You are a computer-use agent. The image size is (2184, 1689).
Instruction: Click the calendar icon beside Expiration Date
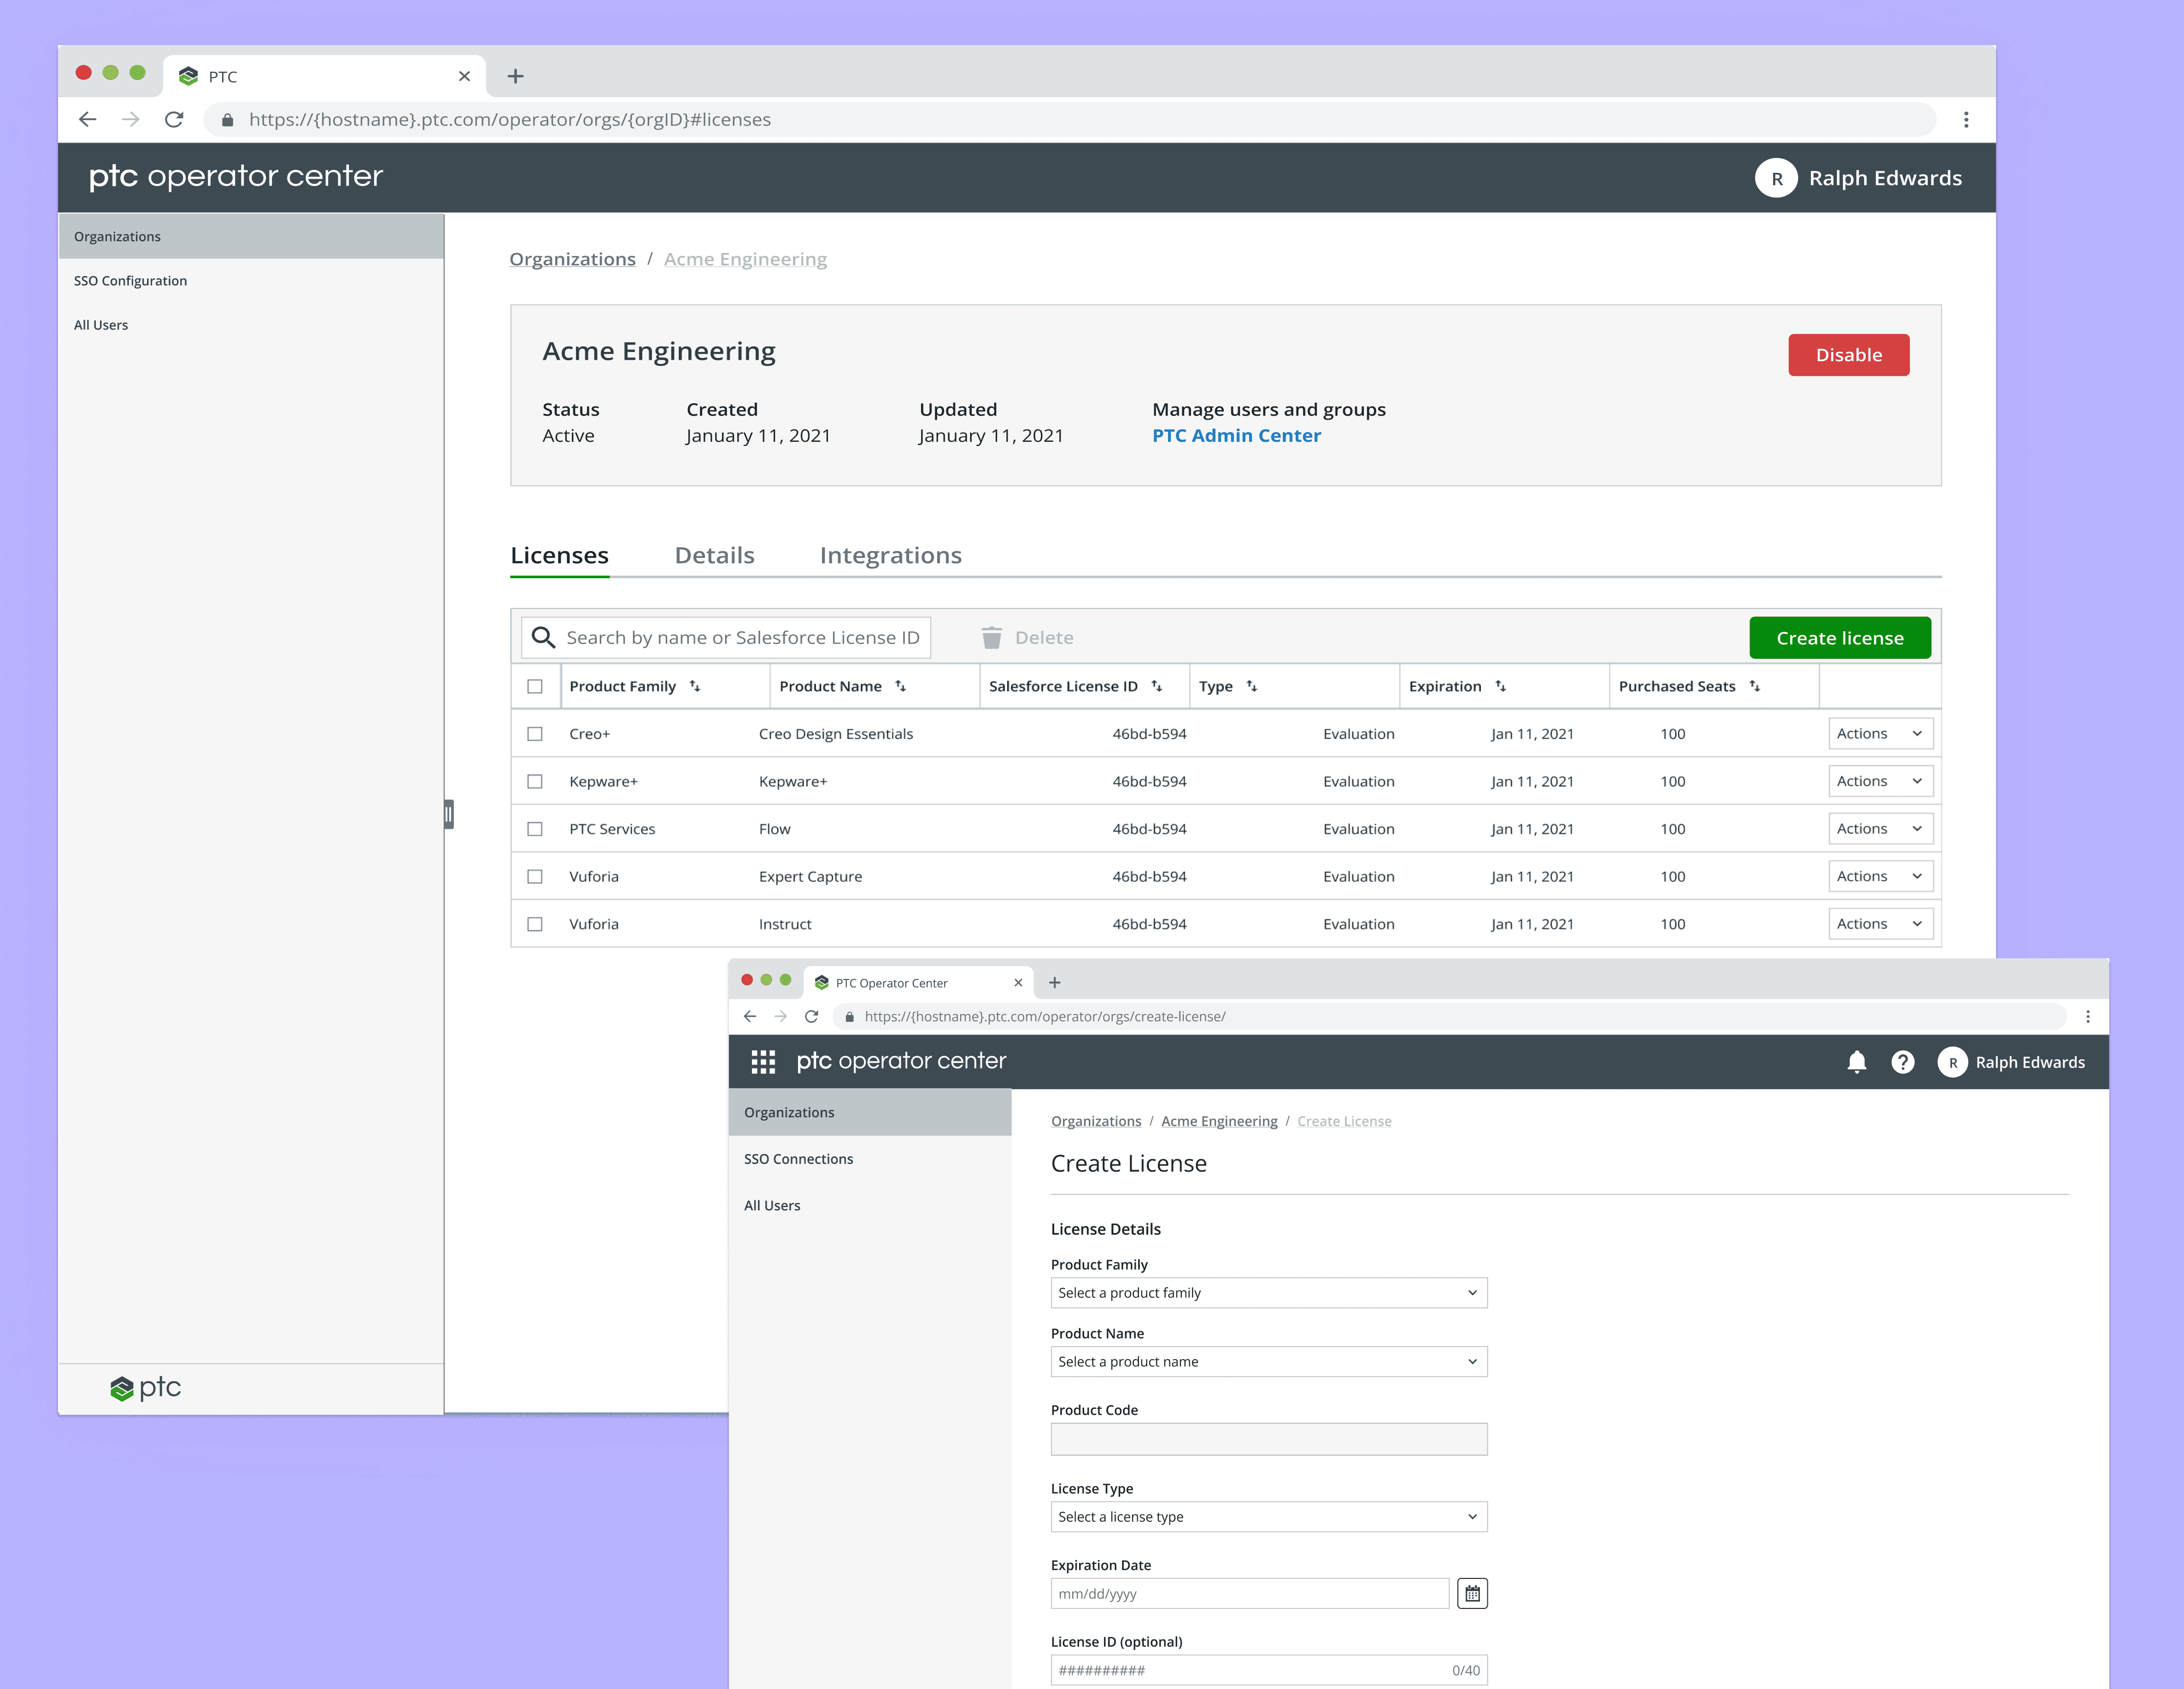coord(1472,1593)
